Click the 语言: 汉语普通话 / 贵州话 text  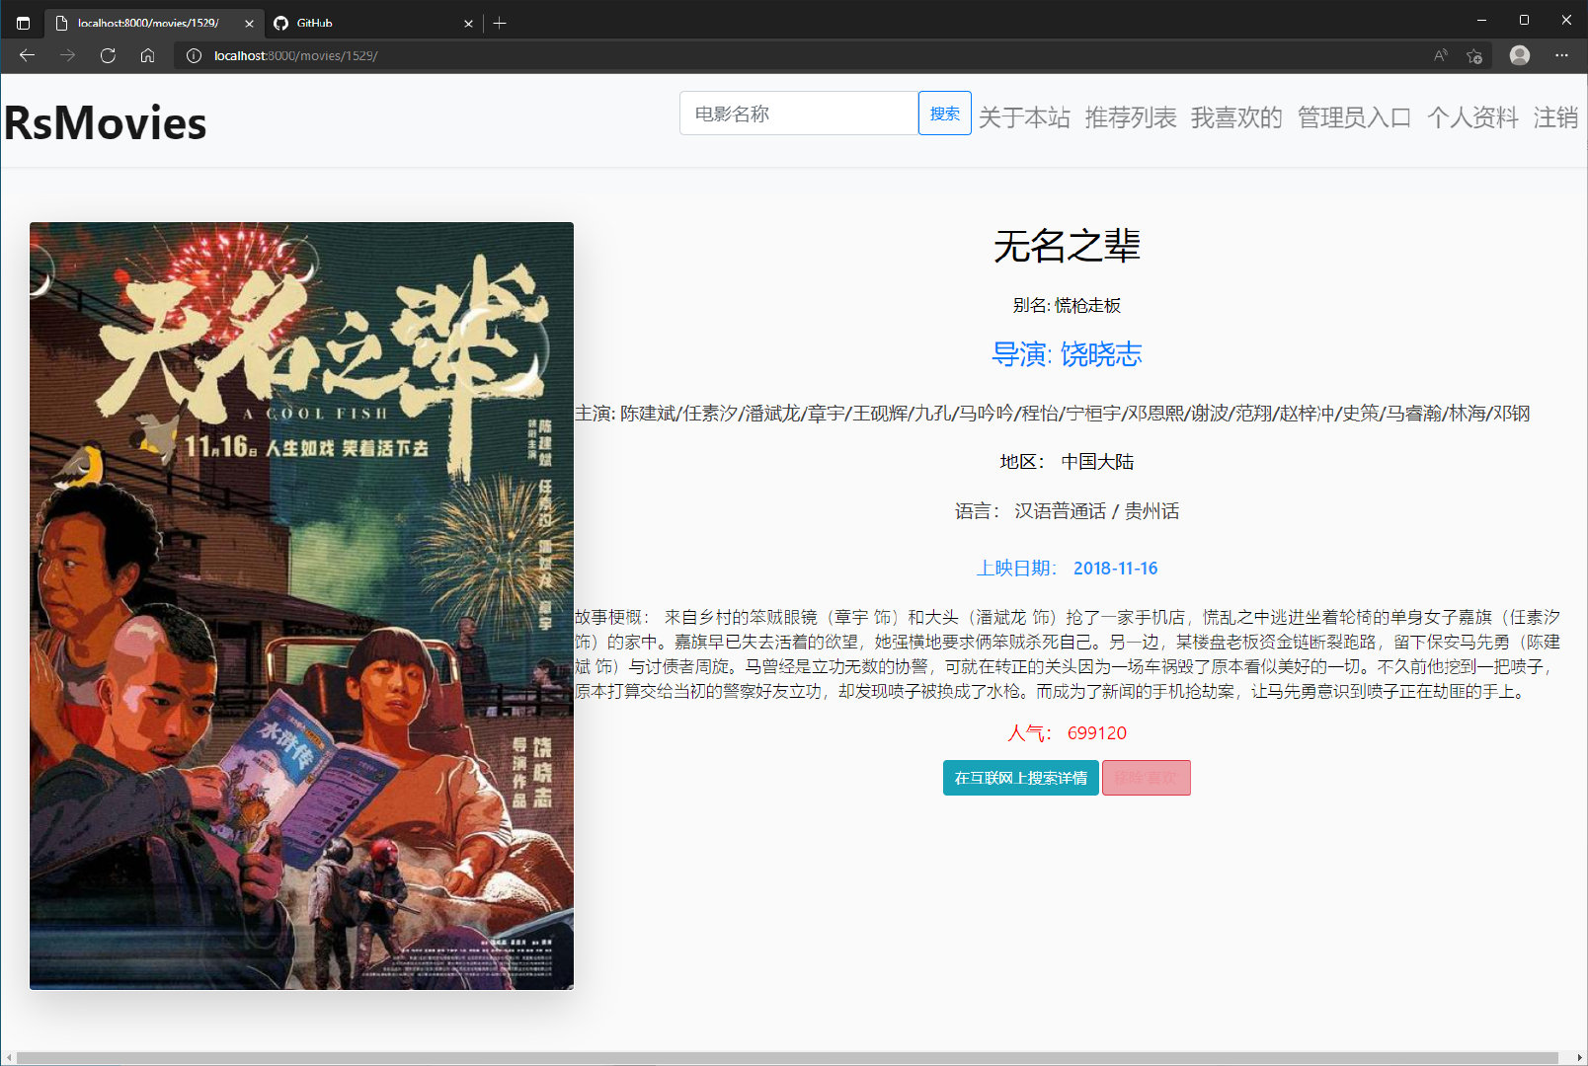pyautogui.click(x=1067, y=511)
